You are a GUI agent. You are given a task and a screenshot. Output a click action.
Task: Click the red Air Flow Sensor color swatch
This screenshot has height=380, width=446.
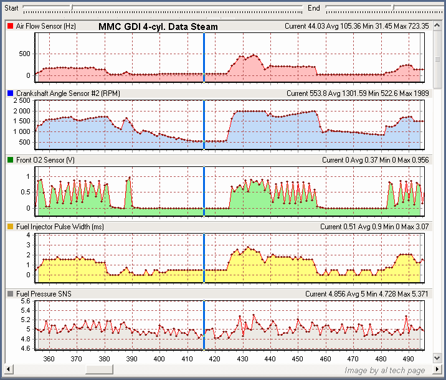[x=10, y=26]
